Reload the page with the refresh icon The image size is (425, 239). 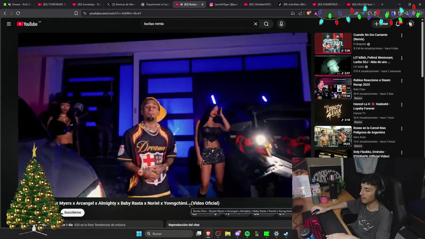18,13
